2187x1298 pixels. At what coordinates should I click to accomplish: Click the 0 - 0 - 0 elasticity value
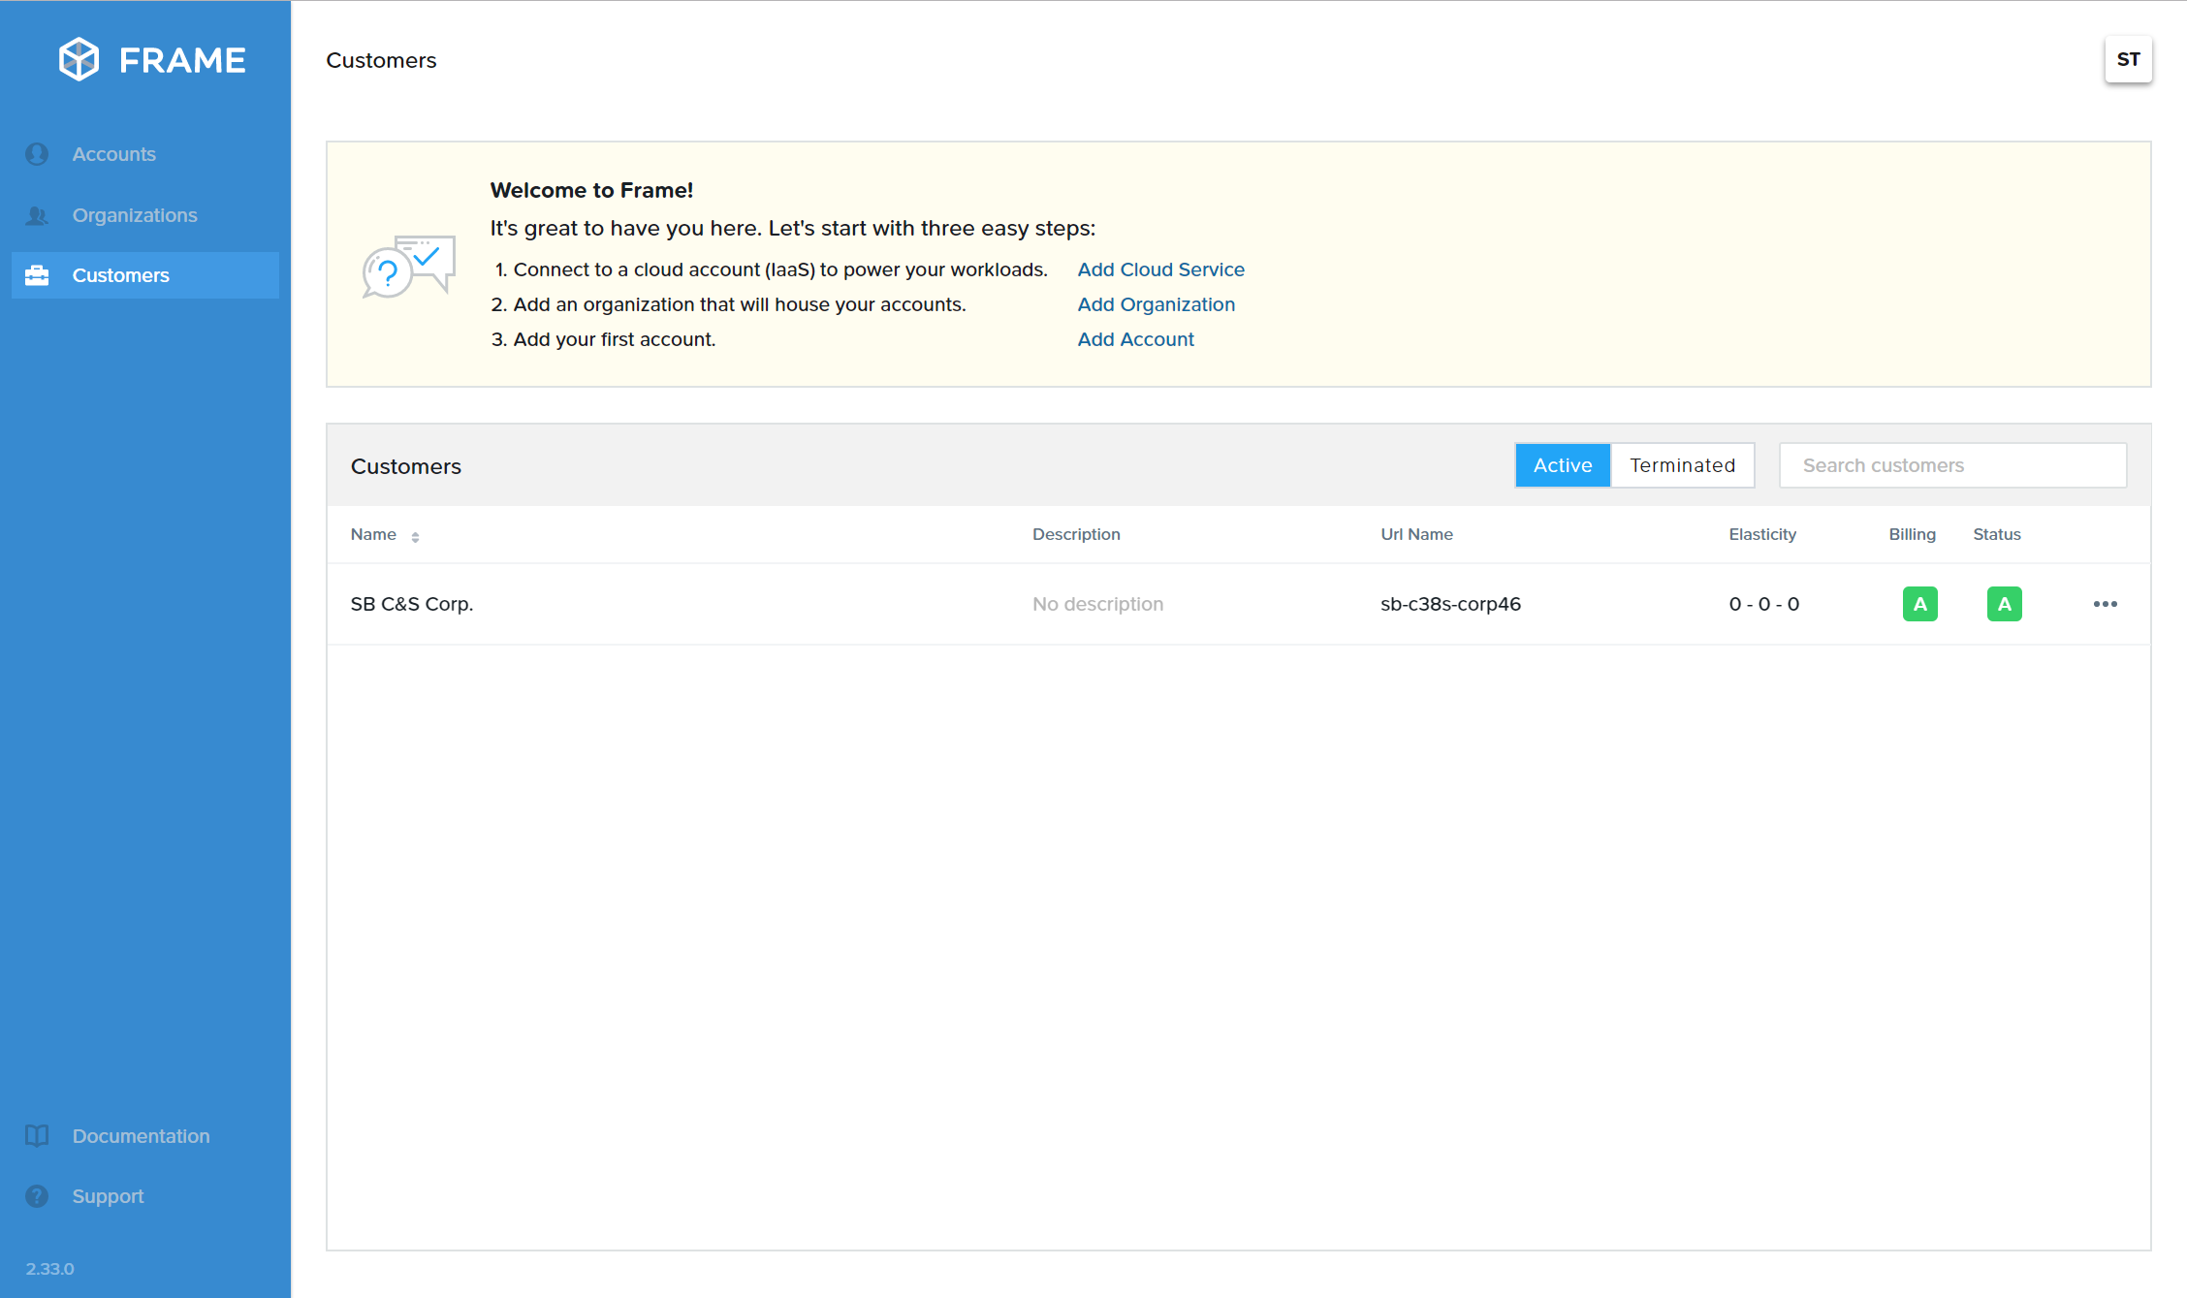click(x=1763, y=604)
